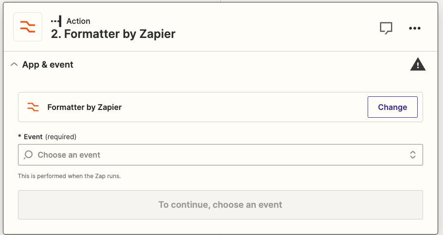Image resolution: width=443 pixels, height=235 pixels.
Task: Click the action step type icon
Action: tap(56, 21)
